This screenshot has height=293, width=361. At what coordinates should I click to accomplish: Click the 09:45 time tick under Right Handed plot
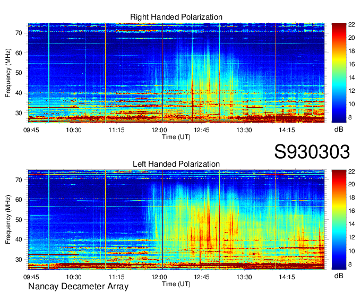(31, 130)
